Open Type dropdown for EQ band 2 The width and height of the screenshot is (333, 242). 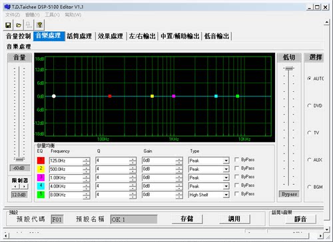pyautogui.click(x=226, y=170)
